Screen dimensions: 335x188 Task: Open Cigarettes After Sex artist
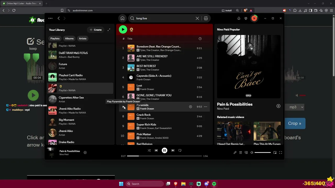[80, 99]
